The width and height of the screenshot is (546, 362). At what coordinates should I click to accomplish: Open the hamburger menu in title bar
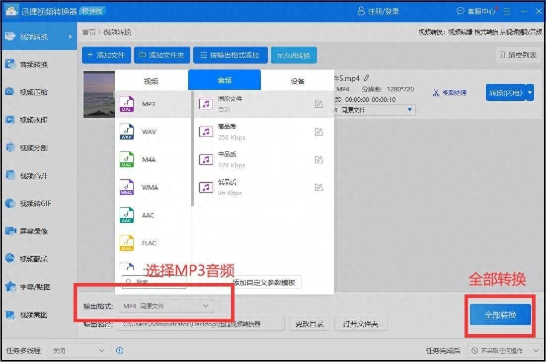click(507, 11)
